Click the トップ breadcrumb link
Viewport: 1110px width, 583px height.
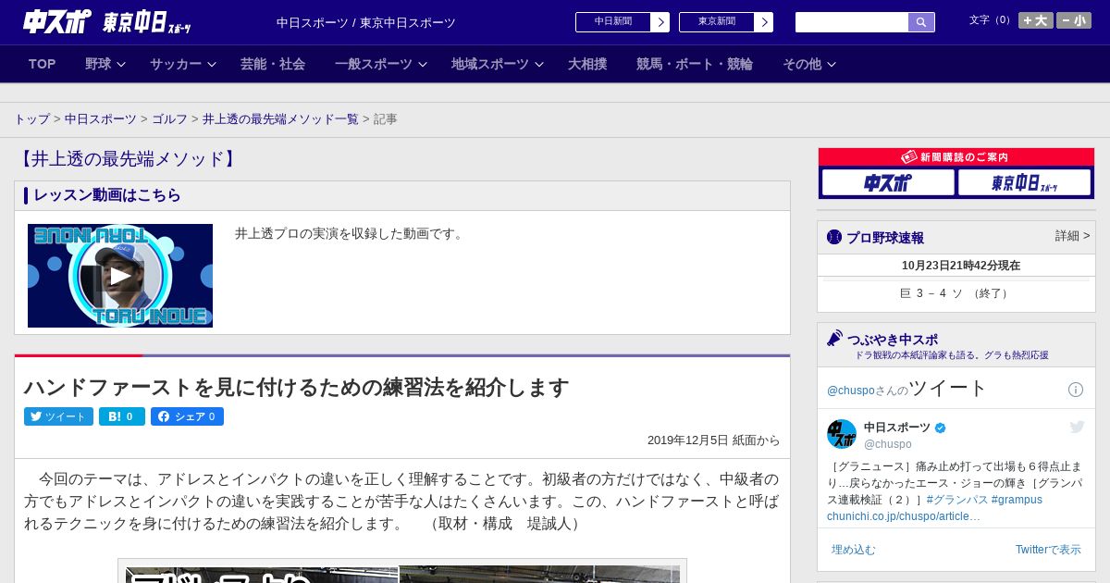pyautogui.click(x=32, y=119)
